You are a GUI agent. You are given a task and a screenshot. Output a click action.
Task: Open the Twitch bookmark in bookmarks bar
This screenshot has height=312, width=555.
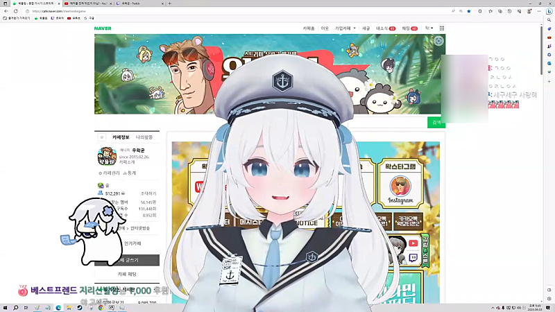[58, 18]
